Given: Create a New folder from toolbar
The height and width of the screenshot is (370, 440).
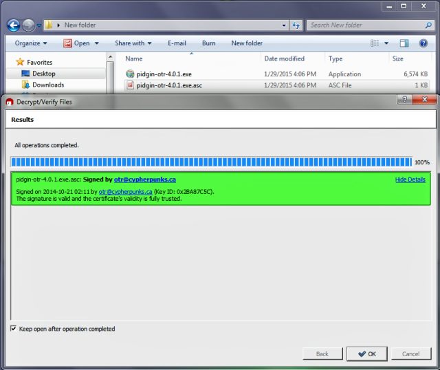Looking at the screenshot, I should pos(247,43).
